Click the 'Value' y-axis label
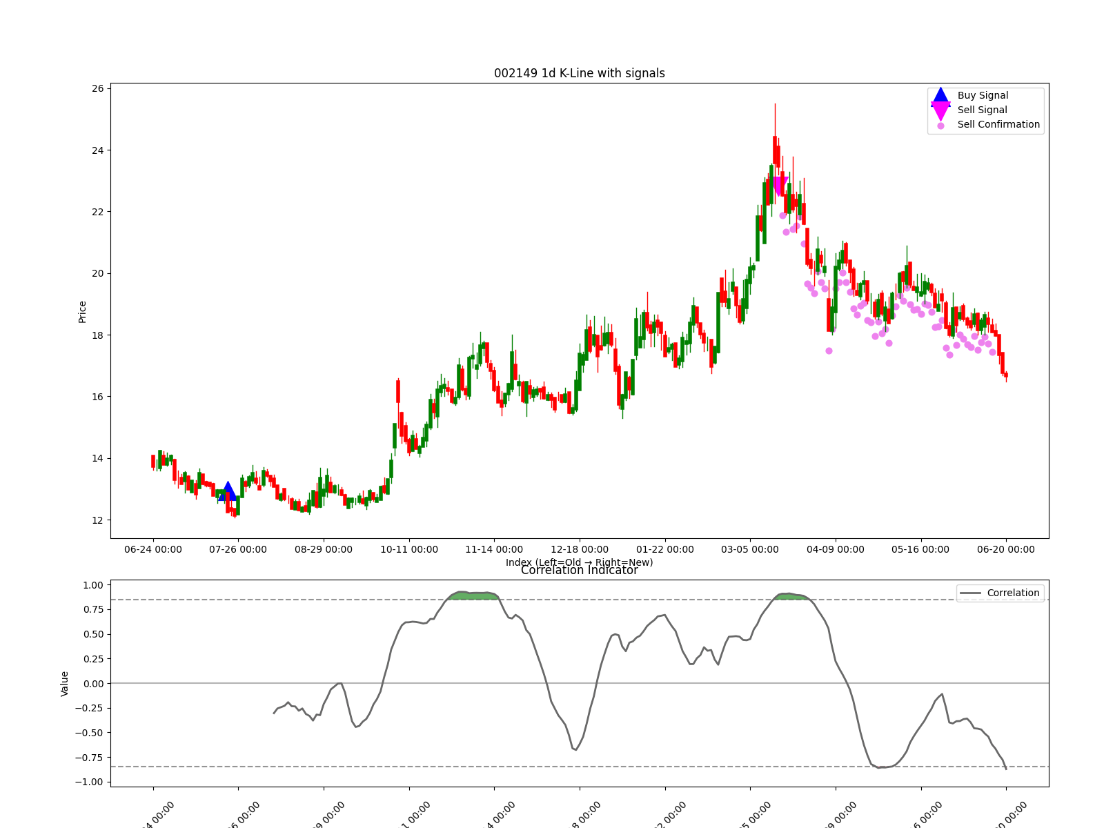 (x=65, y=684)
